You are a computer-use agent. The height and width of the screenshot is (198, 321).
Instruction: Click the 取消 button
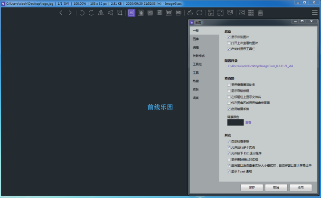(276, 188)
